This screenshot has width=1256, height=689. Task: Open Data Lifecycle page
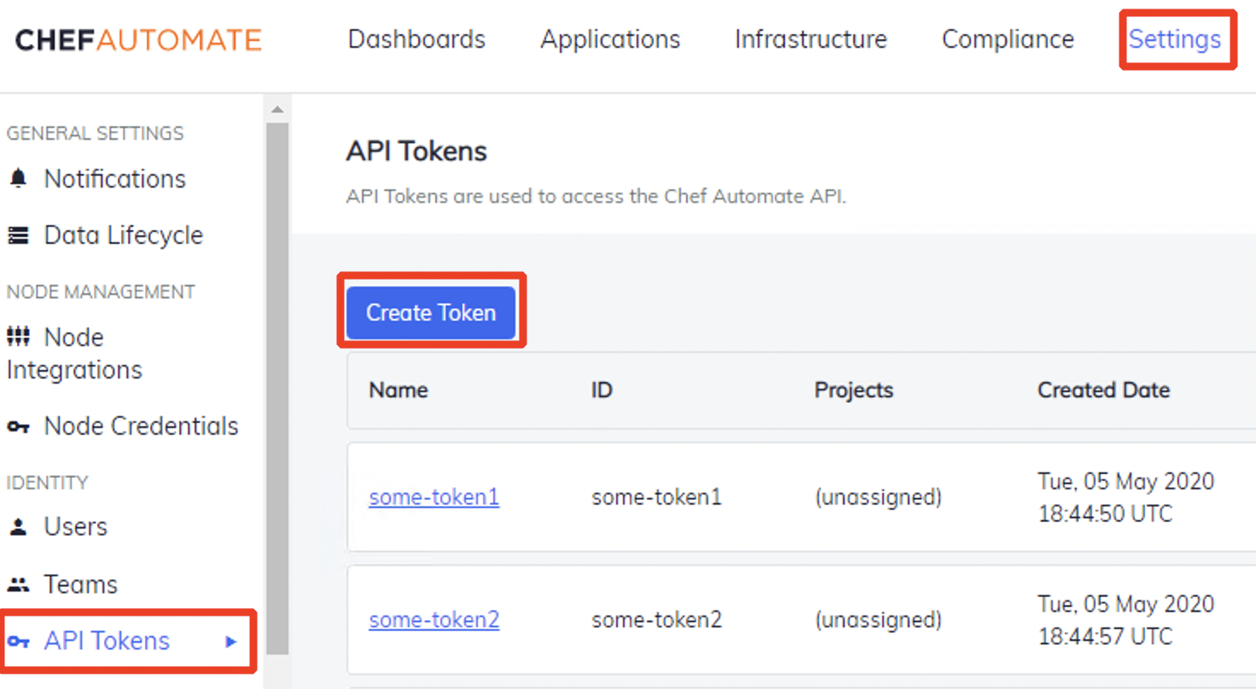(124, 235)
